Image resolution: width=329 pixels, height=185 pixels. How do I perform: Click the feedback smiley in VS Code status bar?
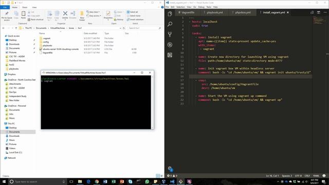tap(324, 176)
